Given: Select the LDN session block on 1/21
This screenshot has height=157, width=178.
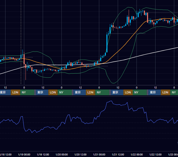Looking at the screenshot, I should point(128,92).
